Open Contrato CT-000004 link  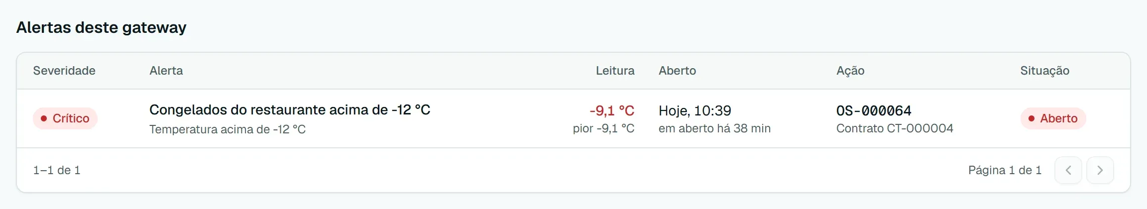click(895, 128)
